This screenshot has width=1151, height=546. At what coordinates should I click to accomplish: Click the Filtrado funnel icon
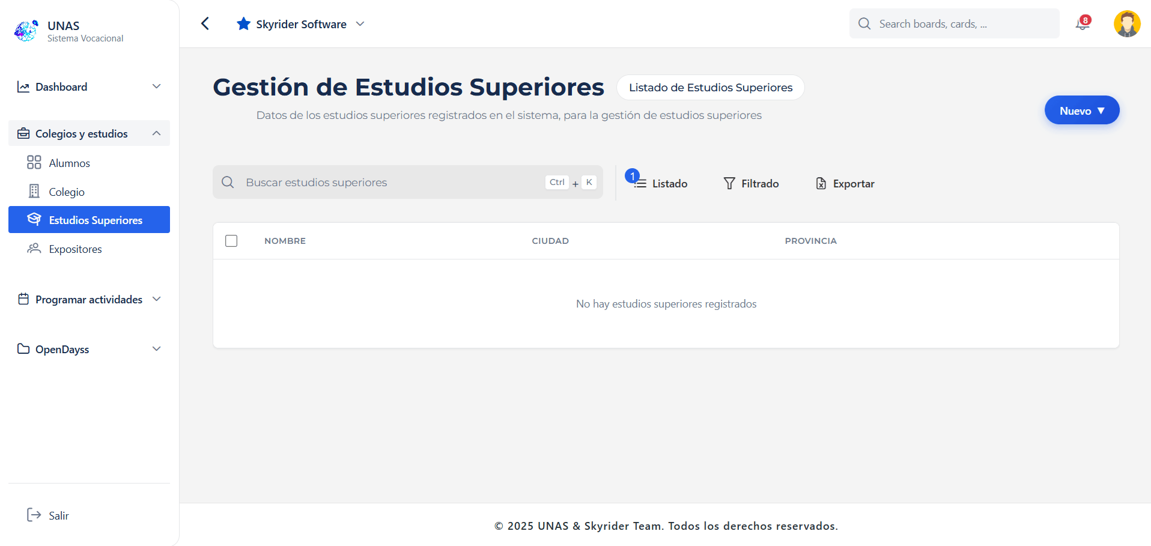(729, 183)
